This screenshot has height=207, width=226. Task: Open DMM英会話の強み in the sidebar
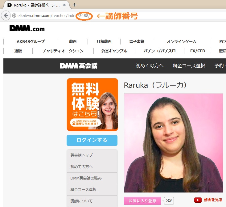pyautogui.click(x=92, y=178)
